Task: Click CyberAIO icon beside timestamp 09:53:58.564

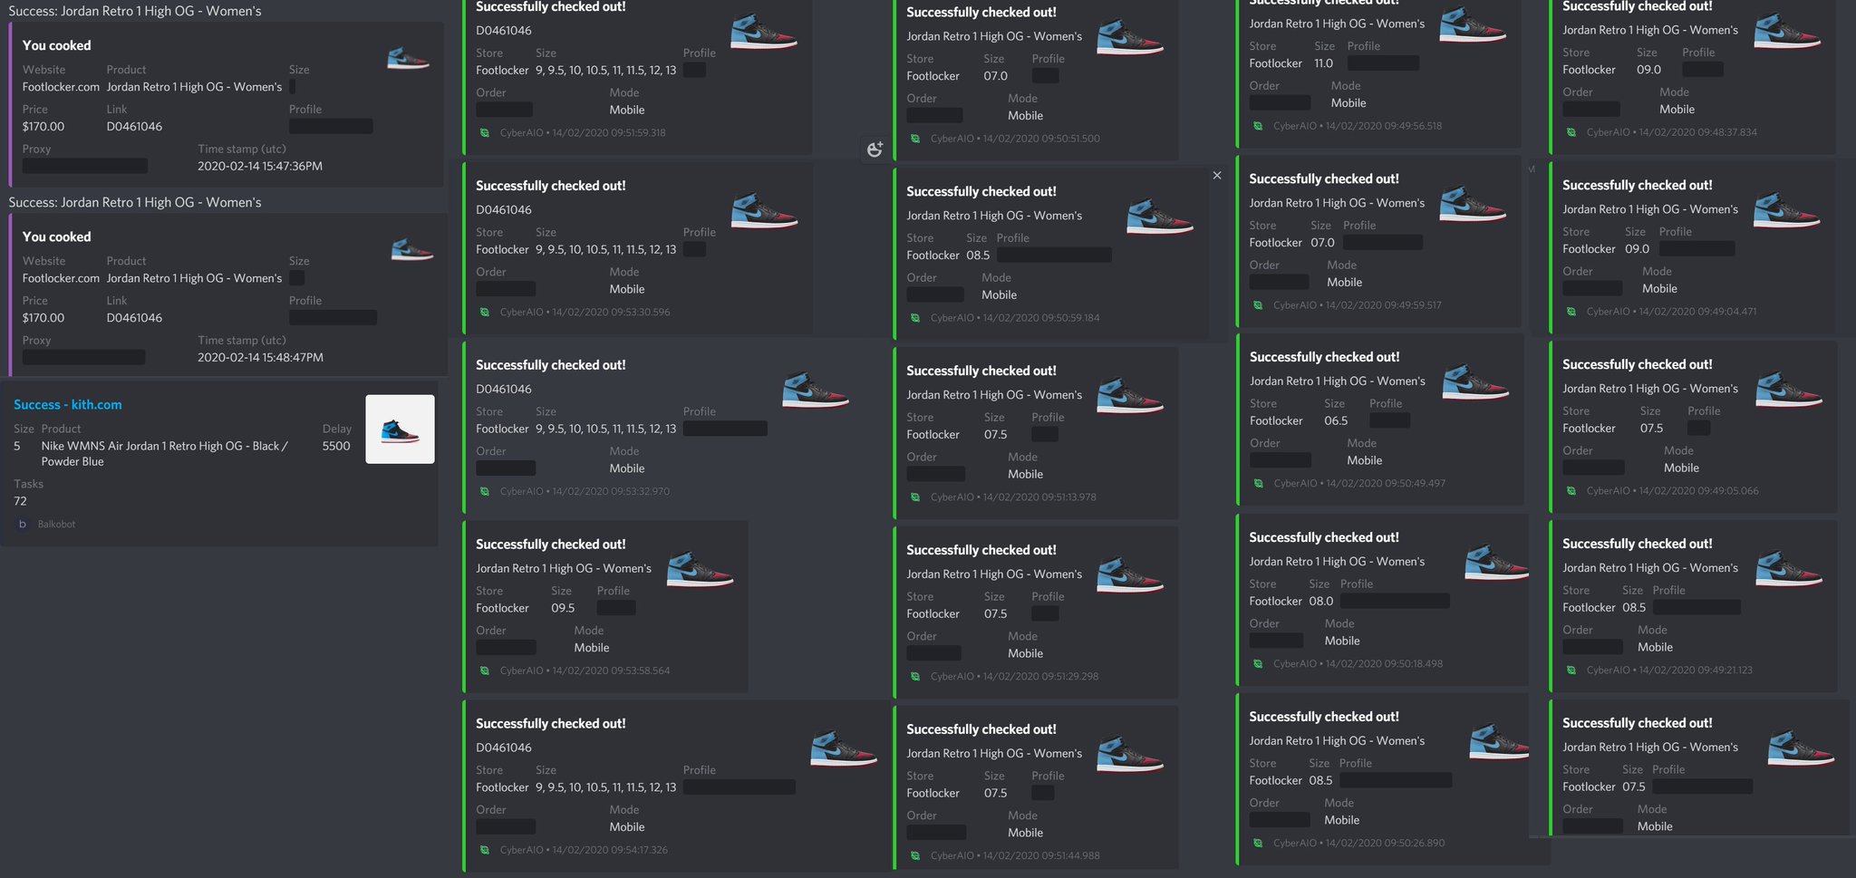Action: click(485, 671)
